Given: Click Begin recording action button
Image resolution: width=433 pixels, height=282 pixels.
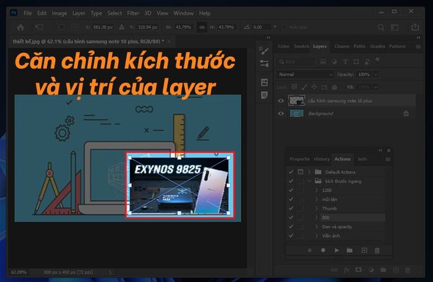Looking at the screenshot, I should pos(323,250).
